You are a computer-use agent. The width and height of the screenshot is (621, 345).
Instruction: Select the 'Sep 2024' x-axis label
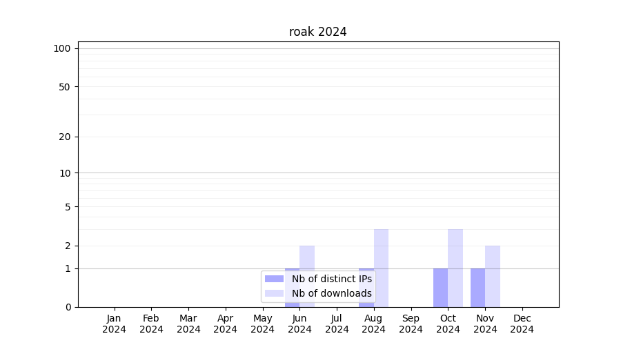(x=411, y=324)
